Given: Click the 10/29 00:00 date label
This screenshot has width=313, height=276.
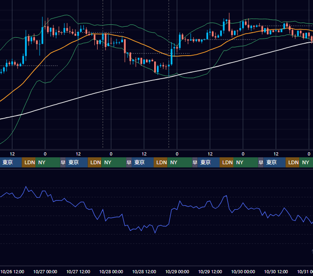Looking at the screenshot, I should 177,271.
